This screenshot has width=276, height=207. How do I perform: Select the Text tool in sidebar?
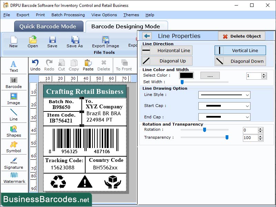[x=14, y=66]
